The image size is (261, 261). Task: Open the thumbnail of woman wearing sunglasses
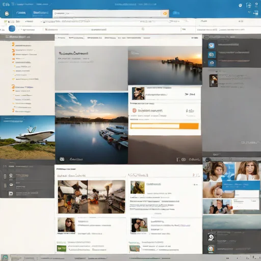(66, 225)
